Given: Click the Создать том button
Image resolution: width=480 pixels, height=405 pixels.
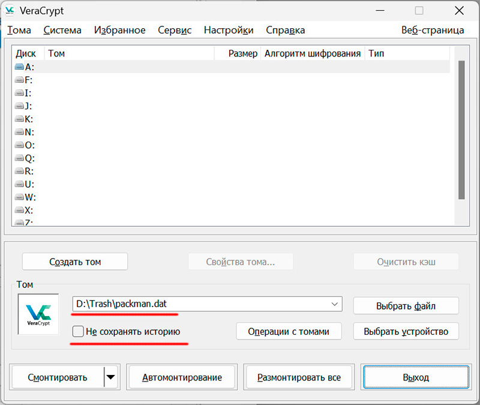Looking at the screenshot, I should point(75,262).
